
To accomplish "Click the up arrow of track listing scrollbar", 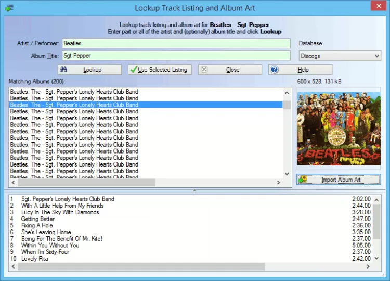I will (x=376, y=200).
